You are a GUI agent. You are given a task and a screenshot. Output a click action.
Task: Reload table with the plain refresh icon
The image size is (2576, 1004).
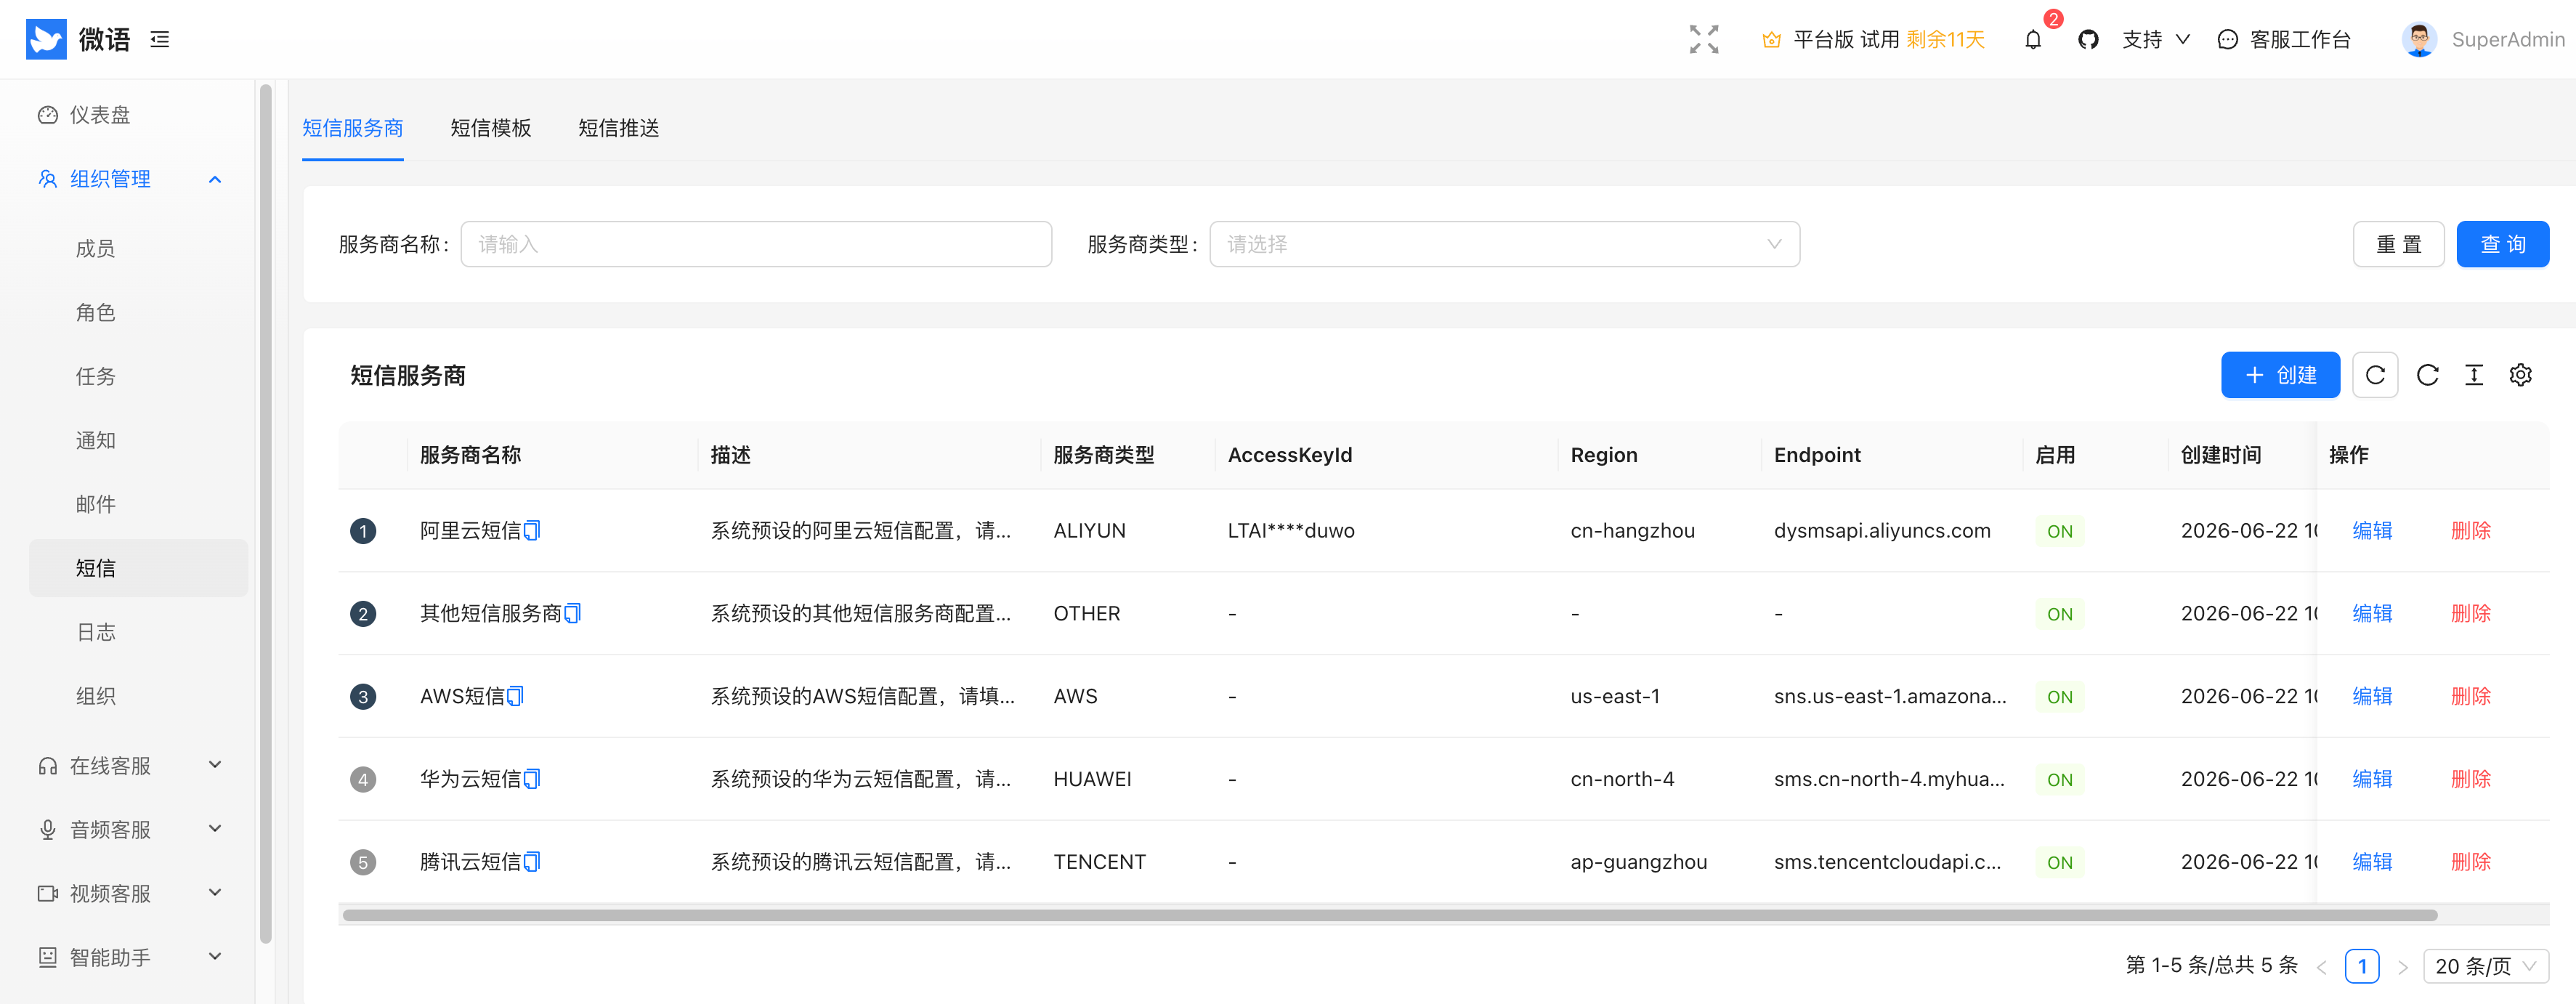pyautogui.click(x=2427, y=375)
